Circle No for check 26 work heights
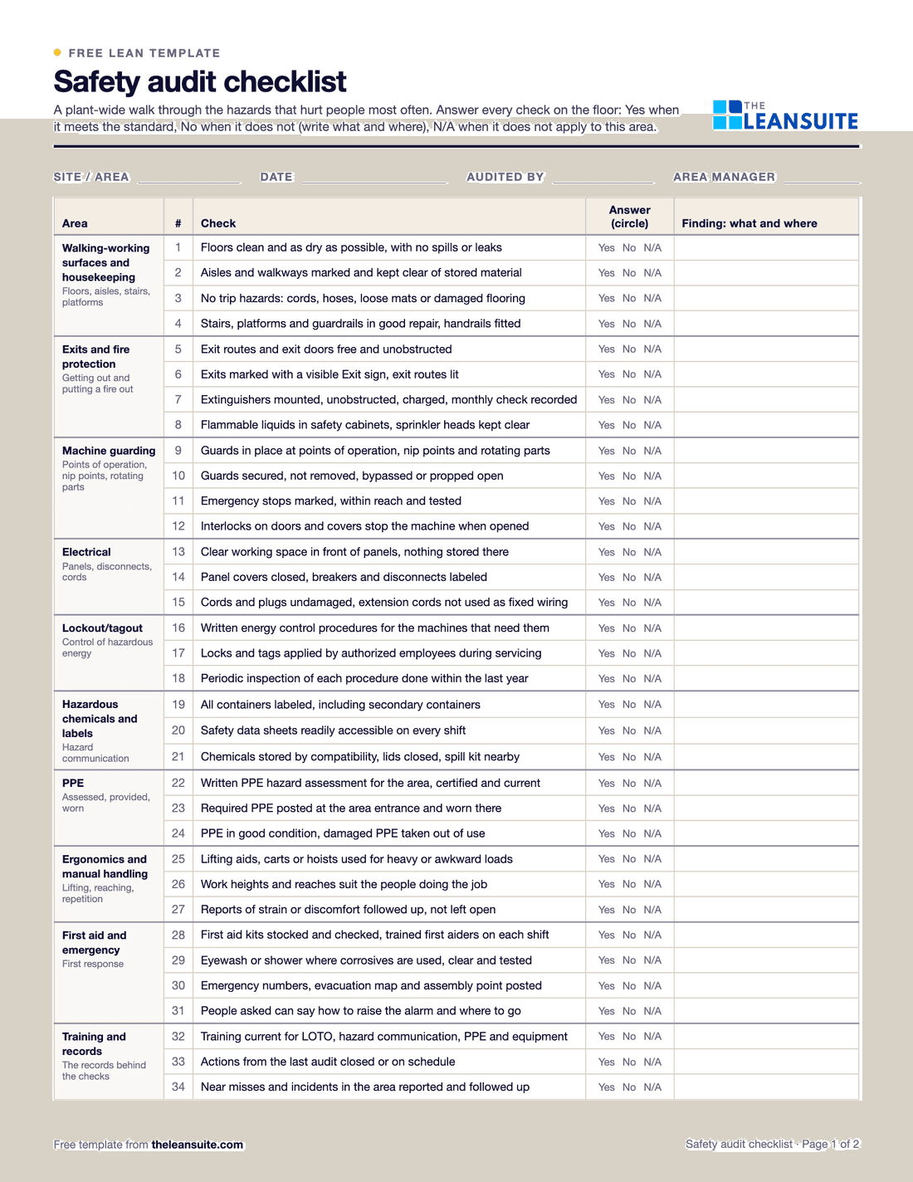Screen dimensions: 913x1182 (x=629, y=884)
